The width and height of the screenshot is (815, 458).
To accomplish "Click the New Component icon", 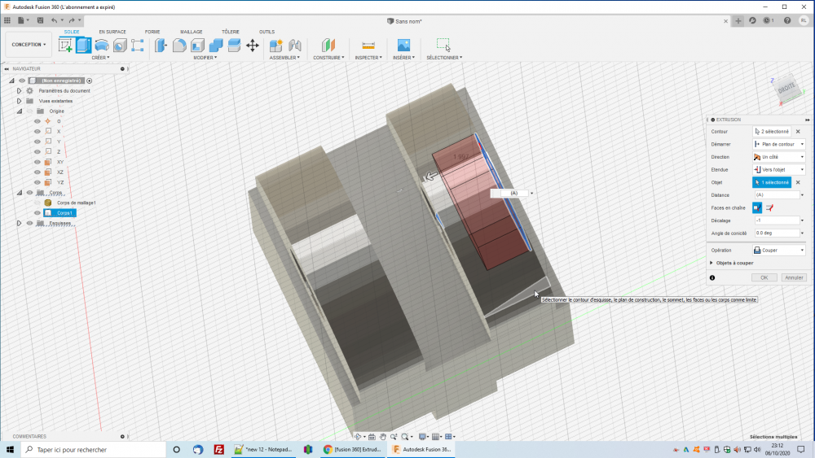I will click(276, 45).
